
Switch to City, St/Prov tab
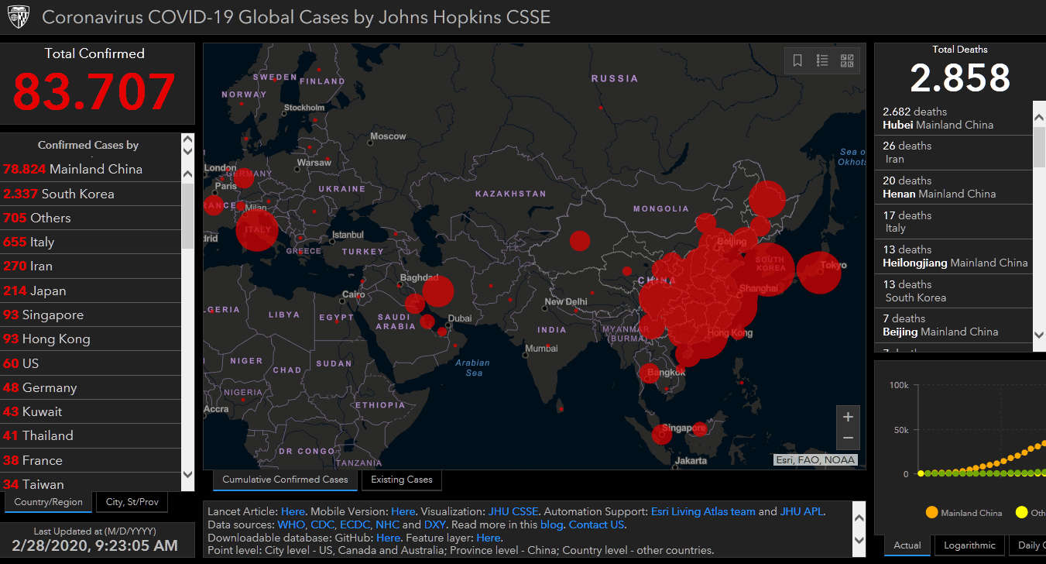tap(132, 502)
